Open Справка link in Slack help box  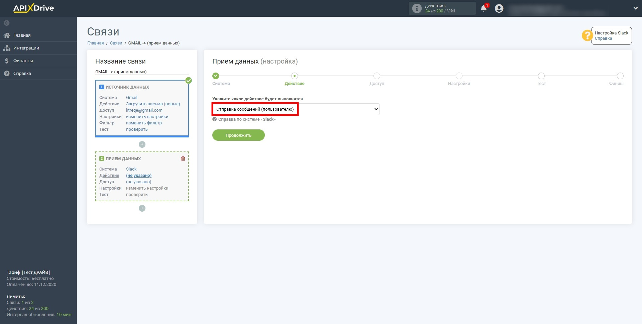(x=603, y=38)
